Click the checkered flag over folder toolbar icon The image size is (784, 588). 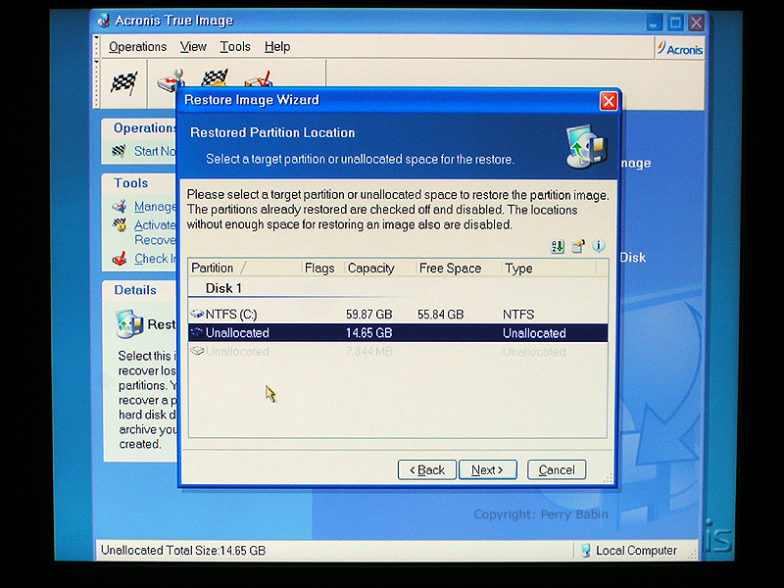click(x=215, y=78)
